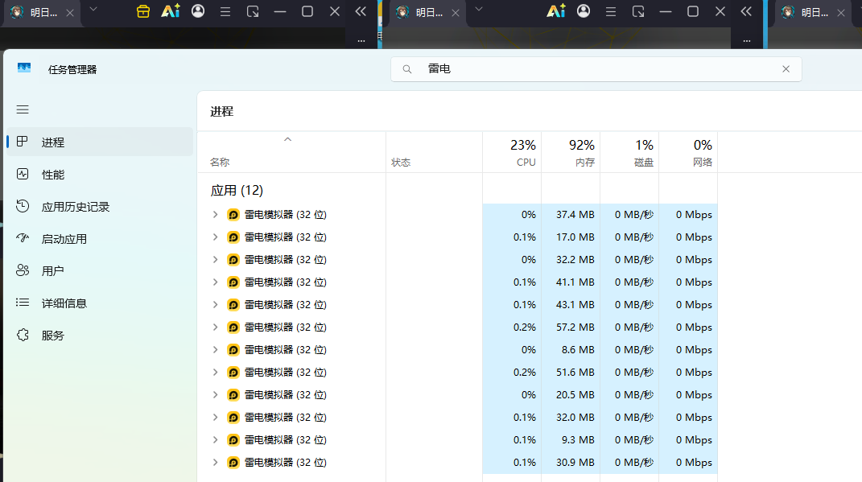Image resolution: width=862 pixels, height=482 pixels.
Task: Open 启动应用 in the sidebar
Action: tap(100, 238)
